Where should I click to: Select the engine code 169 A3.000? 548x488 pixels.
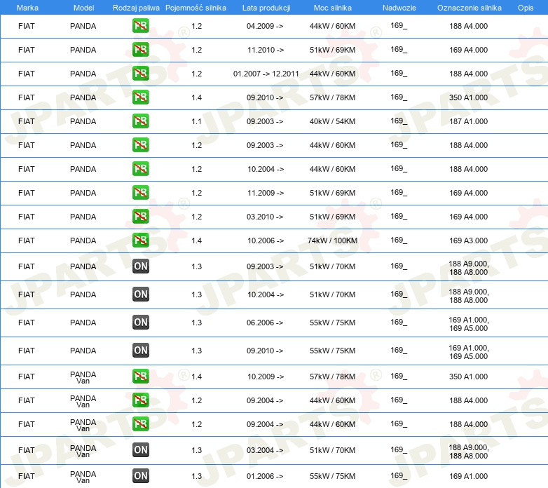468,240
